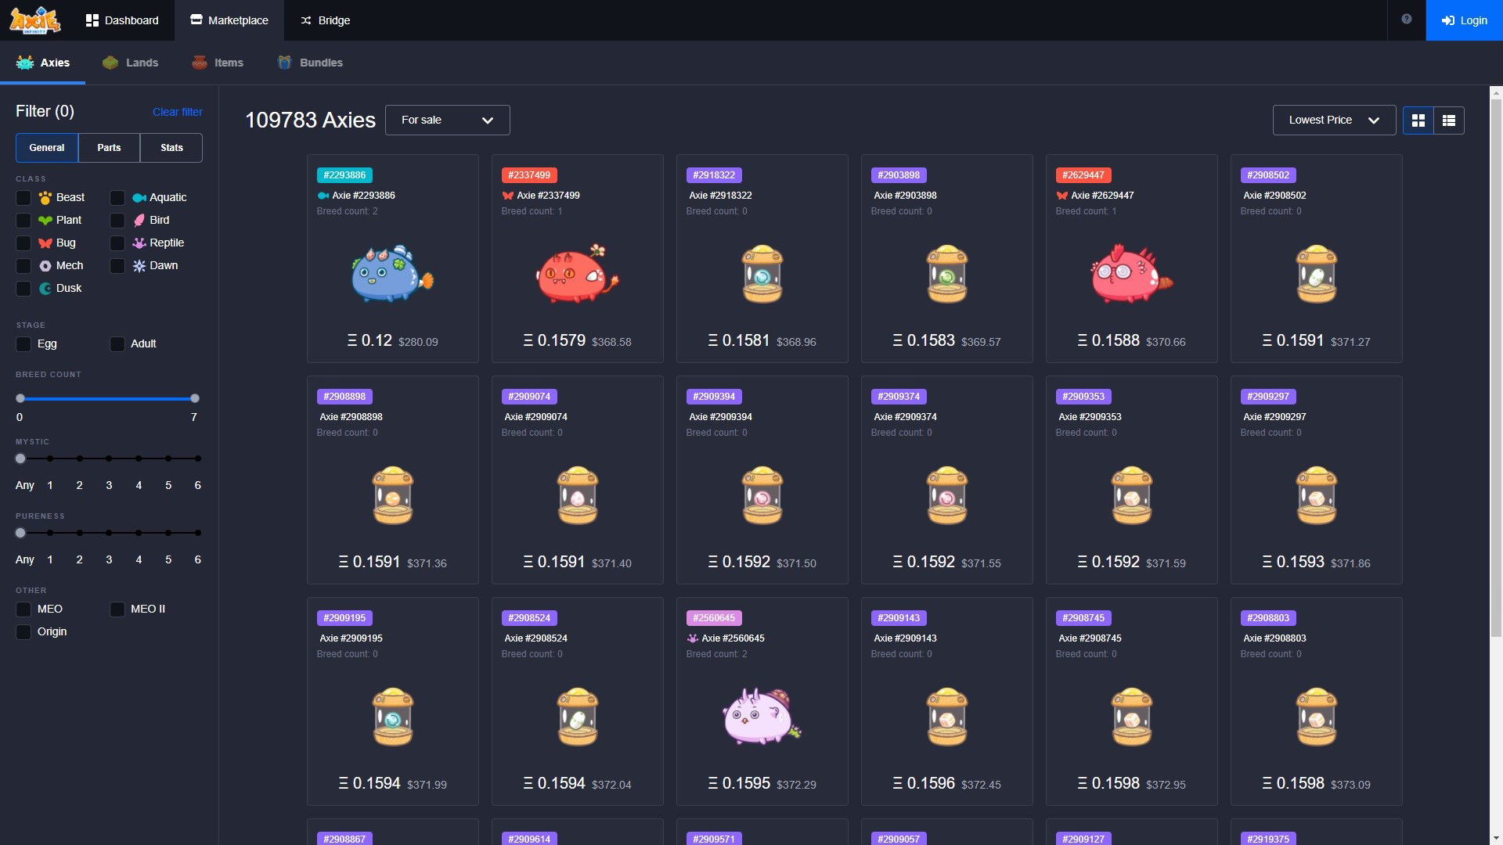Click the egg capsule of Axie #2909143
The height and width of the screenshot is (845, 1503).
946,717
